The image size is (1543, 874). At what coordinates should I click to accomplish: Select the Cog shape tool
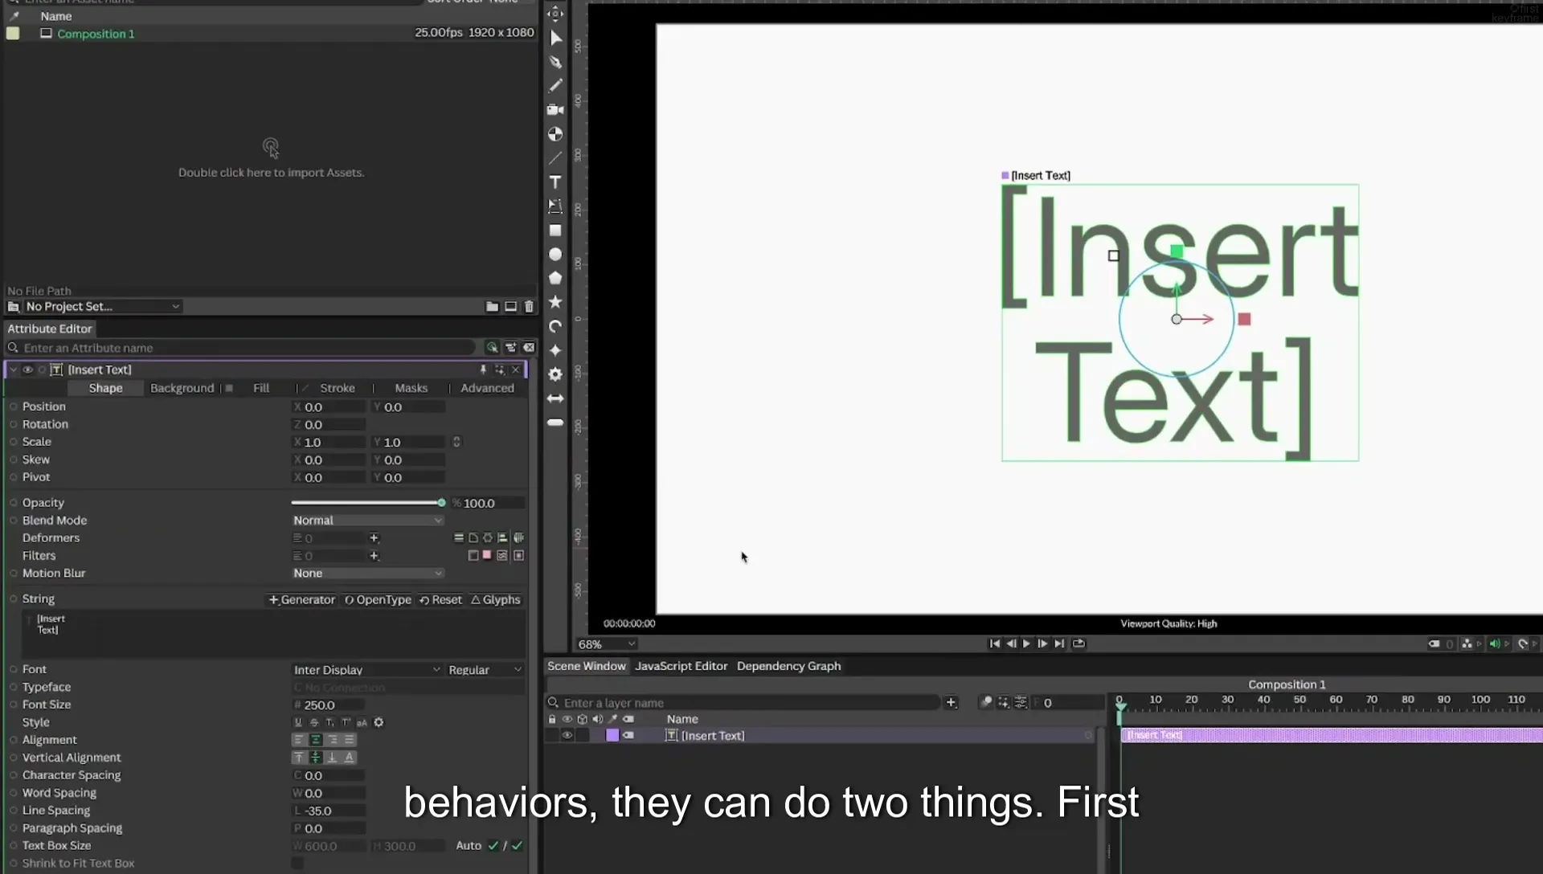[x=555, y=374]
